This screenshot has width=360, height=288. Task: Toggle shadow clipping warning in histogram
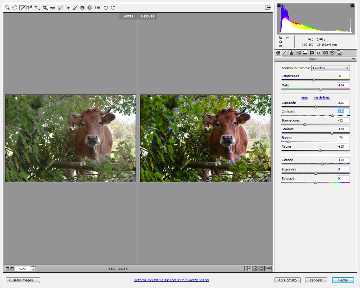279,5
